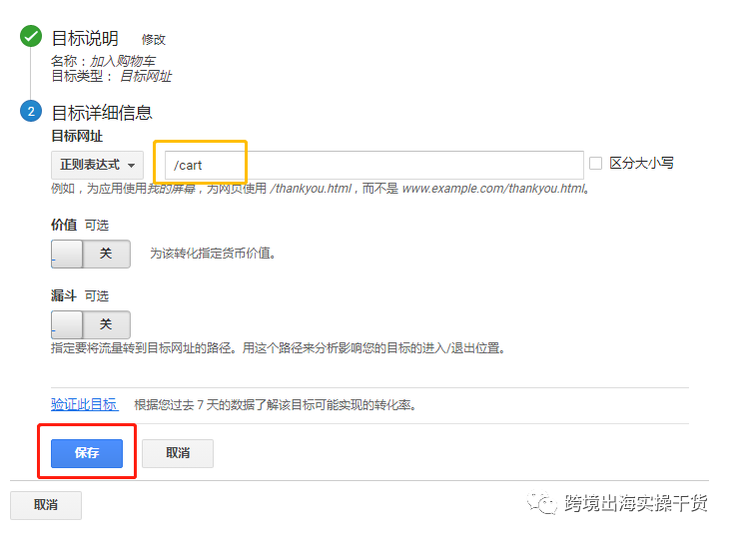Click the example text /thankyou.html
Image resolution: width=731 pixels, height=536 pixels.
click(x=311, y=189)
